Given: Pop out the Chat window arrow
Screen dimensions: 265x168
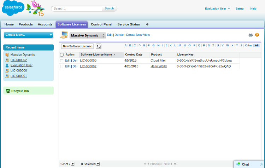Looking at the screenshot, I should (261, 164).
